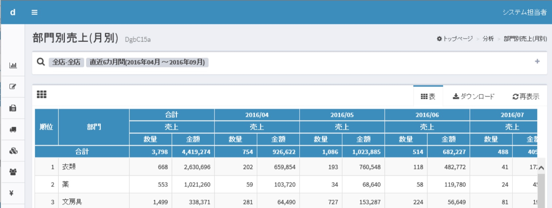Open the stacked cubes sidebar icon

point(13,151)
